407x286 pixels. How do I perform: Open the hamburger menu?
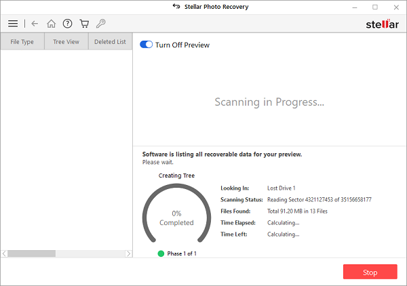13,24
